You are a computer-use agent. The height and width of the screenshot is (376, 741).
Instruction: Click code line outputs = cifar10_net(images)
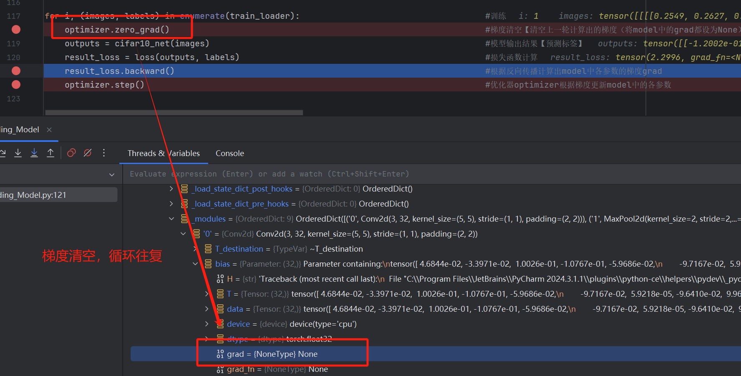pyautogui.click(x=137, y=43)
